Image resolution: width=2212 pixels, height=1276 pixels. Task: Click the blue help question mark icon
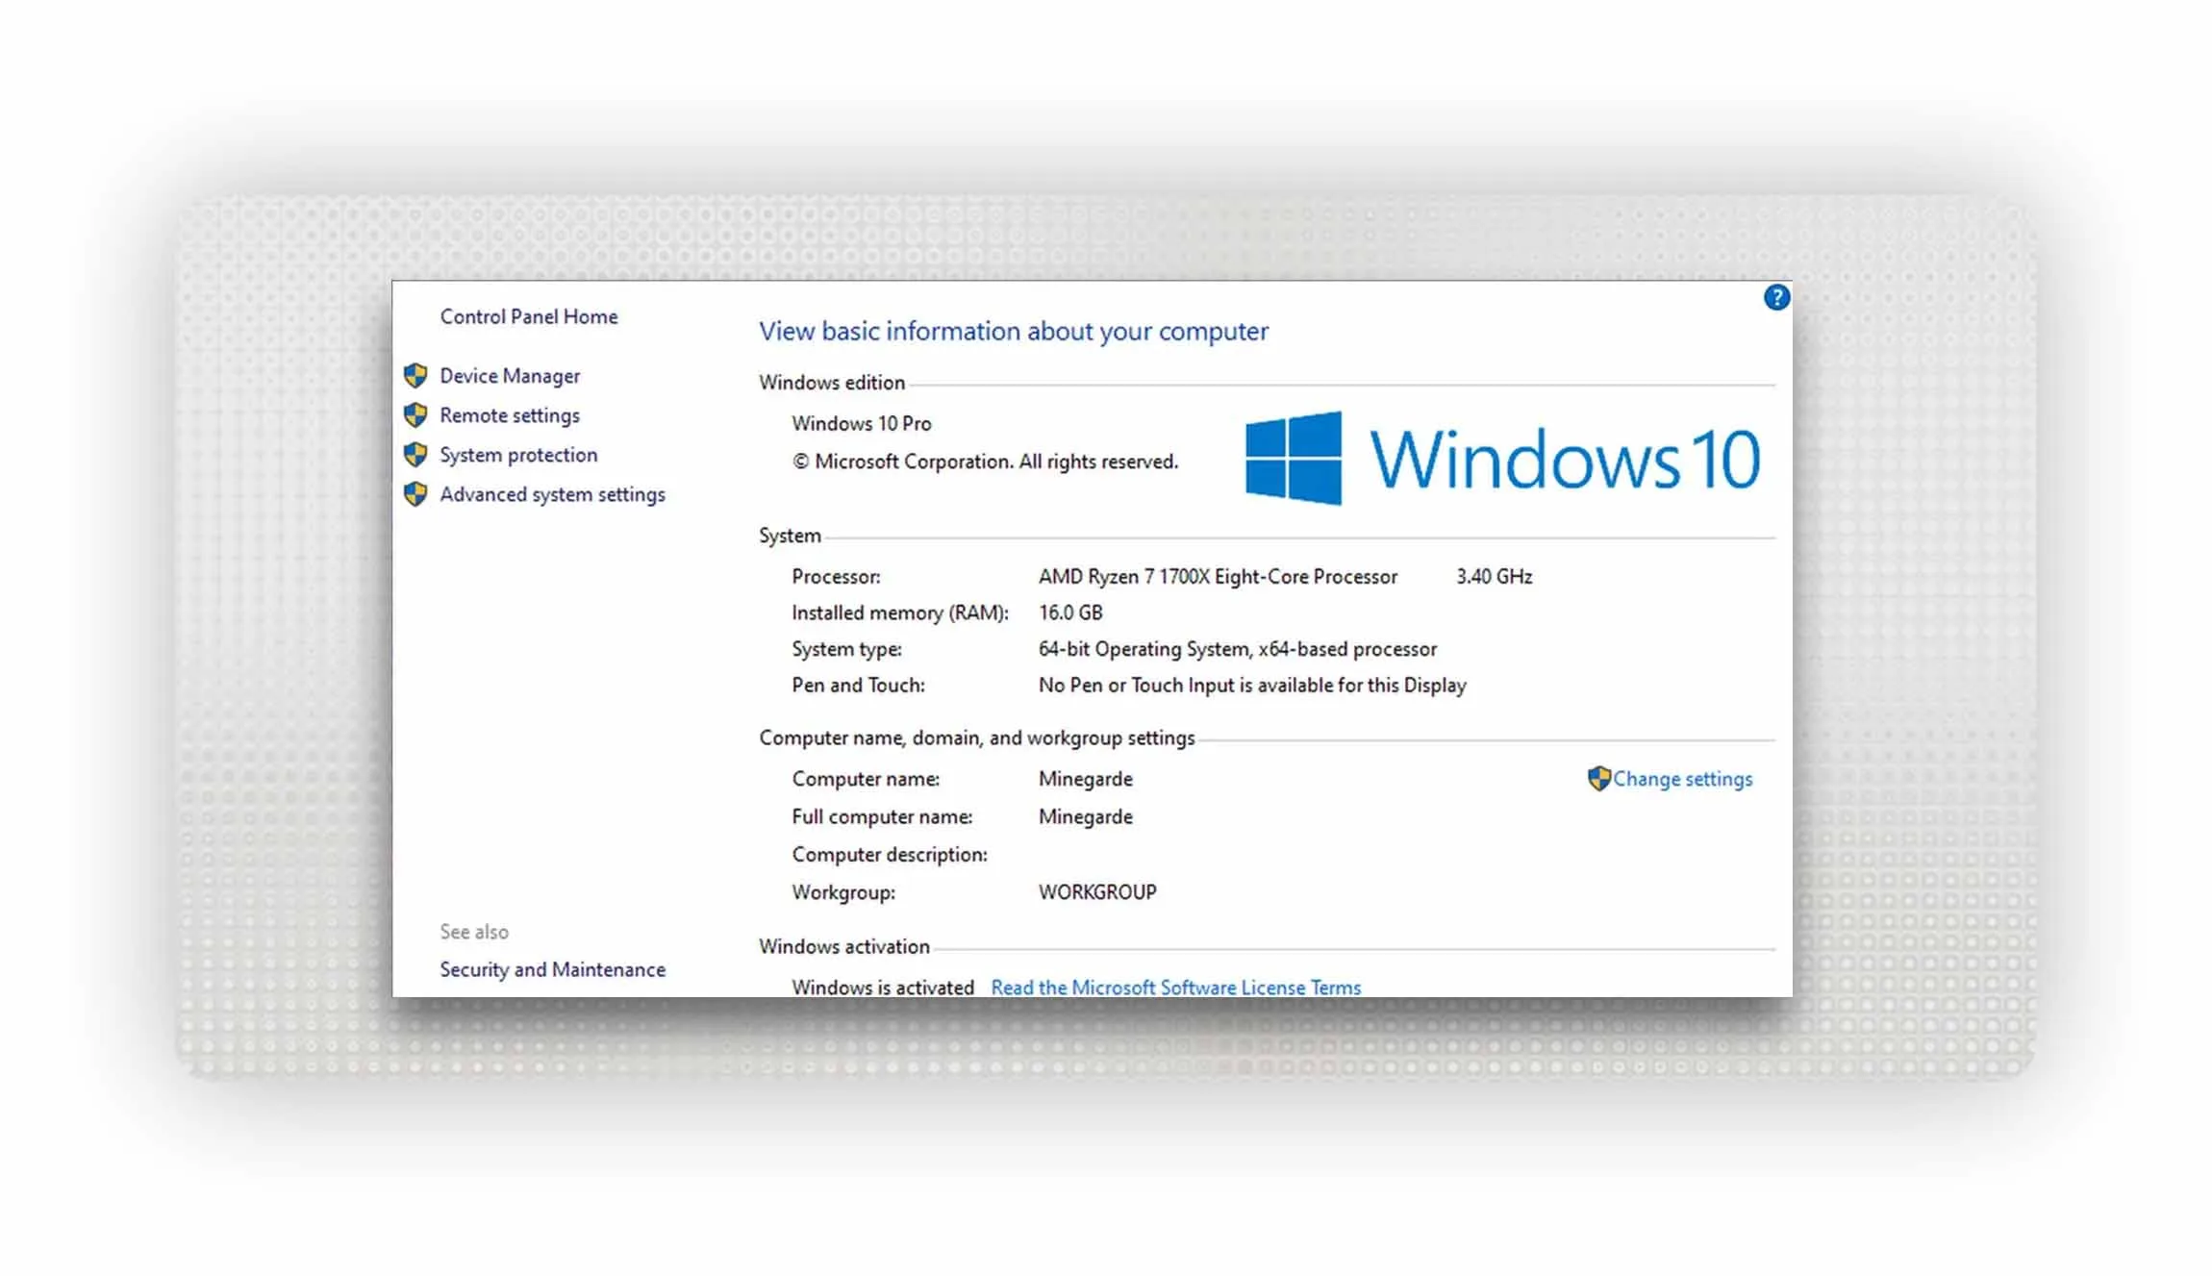point(1775,298)
